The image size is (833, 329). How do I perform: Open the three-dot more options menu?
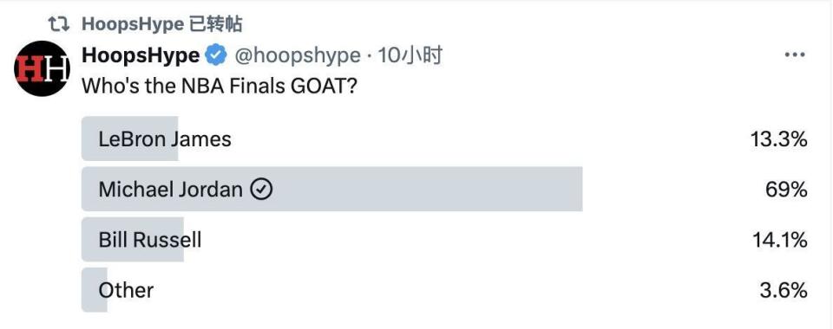click(x=795, y=55)
